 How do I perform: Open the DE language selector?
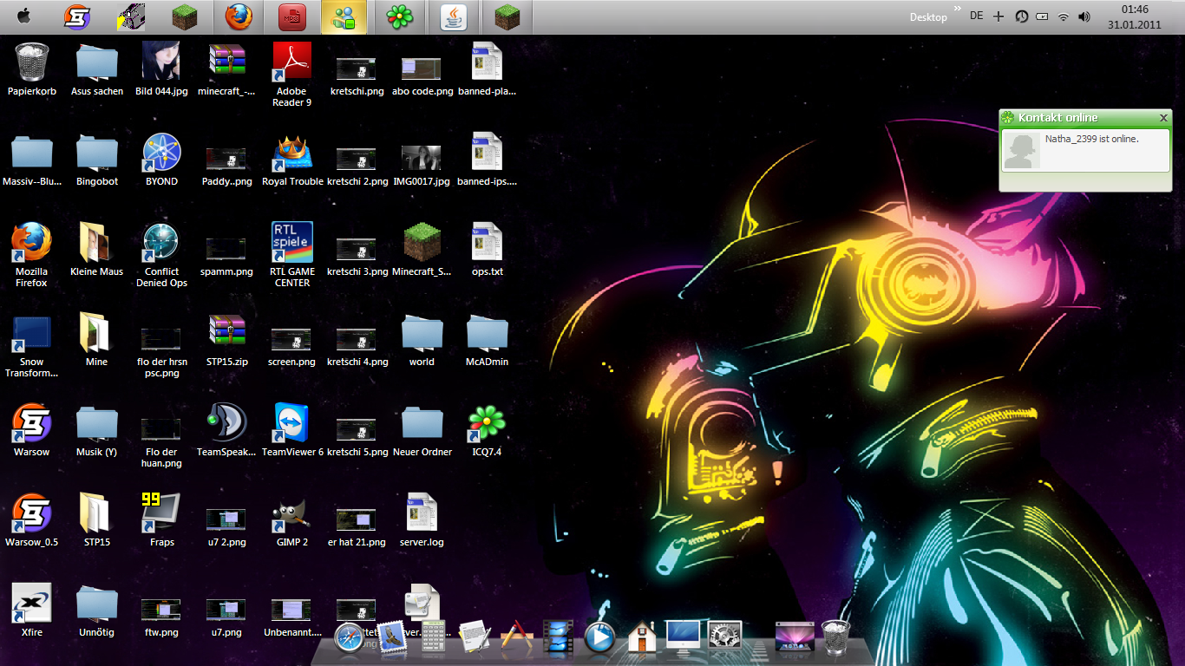(x=977, y=16)
